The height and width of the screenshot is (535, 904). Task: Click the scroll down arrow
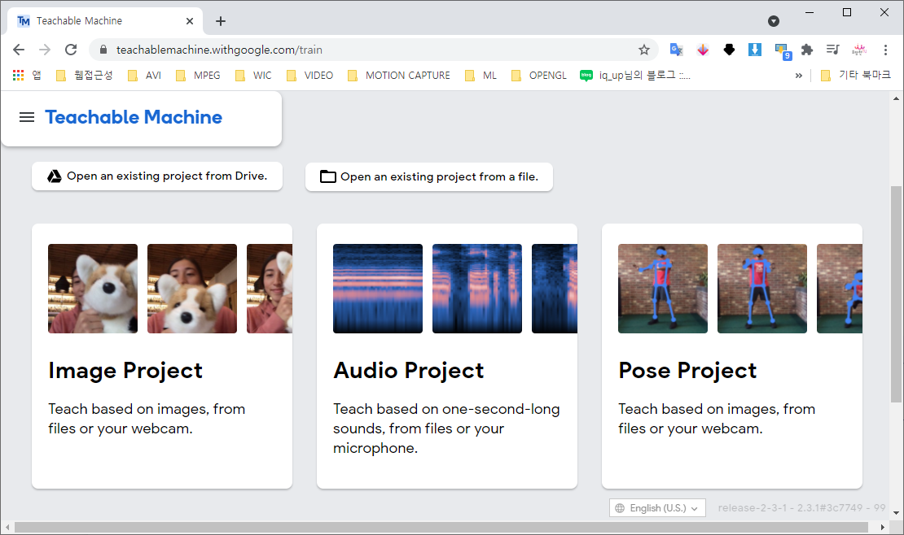click(896, 512)
